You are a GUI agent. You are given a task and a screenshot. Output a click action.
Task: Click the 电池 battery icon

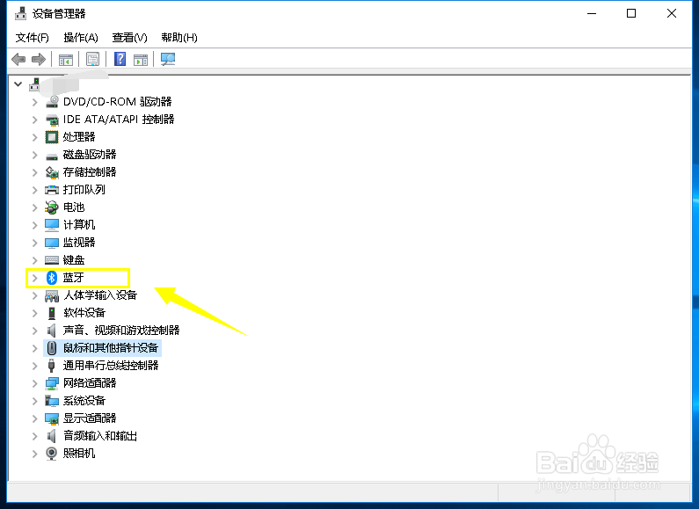click(52, 207)
